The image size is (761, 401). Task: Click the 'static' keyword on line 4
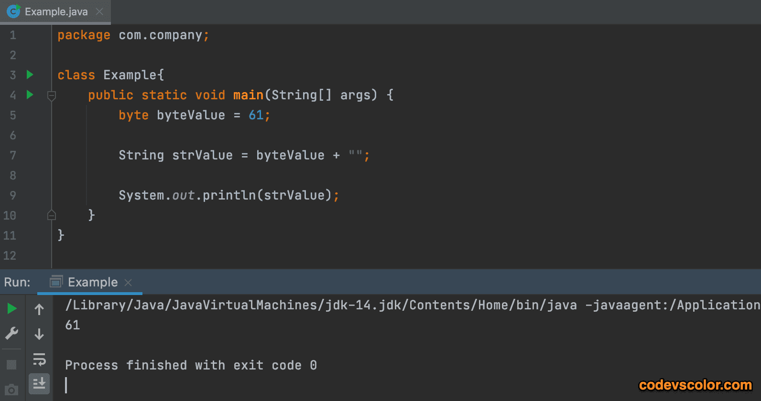tap(164, 95)
